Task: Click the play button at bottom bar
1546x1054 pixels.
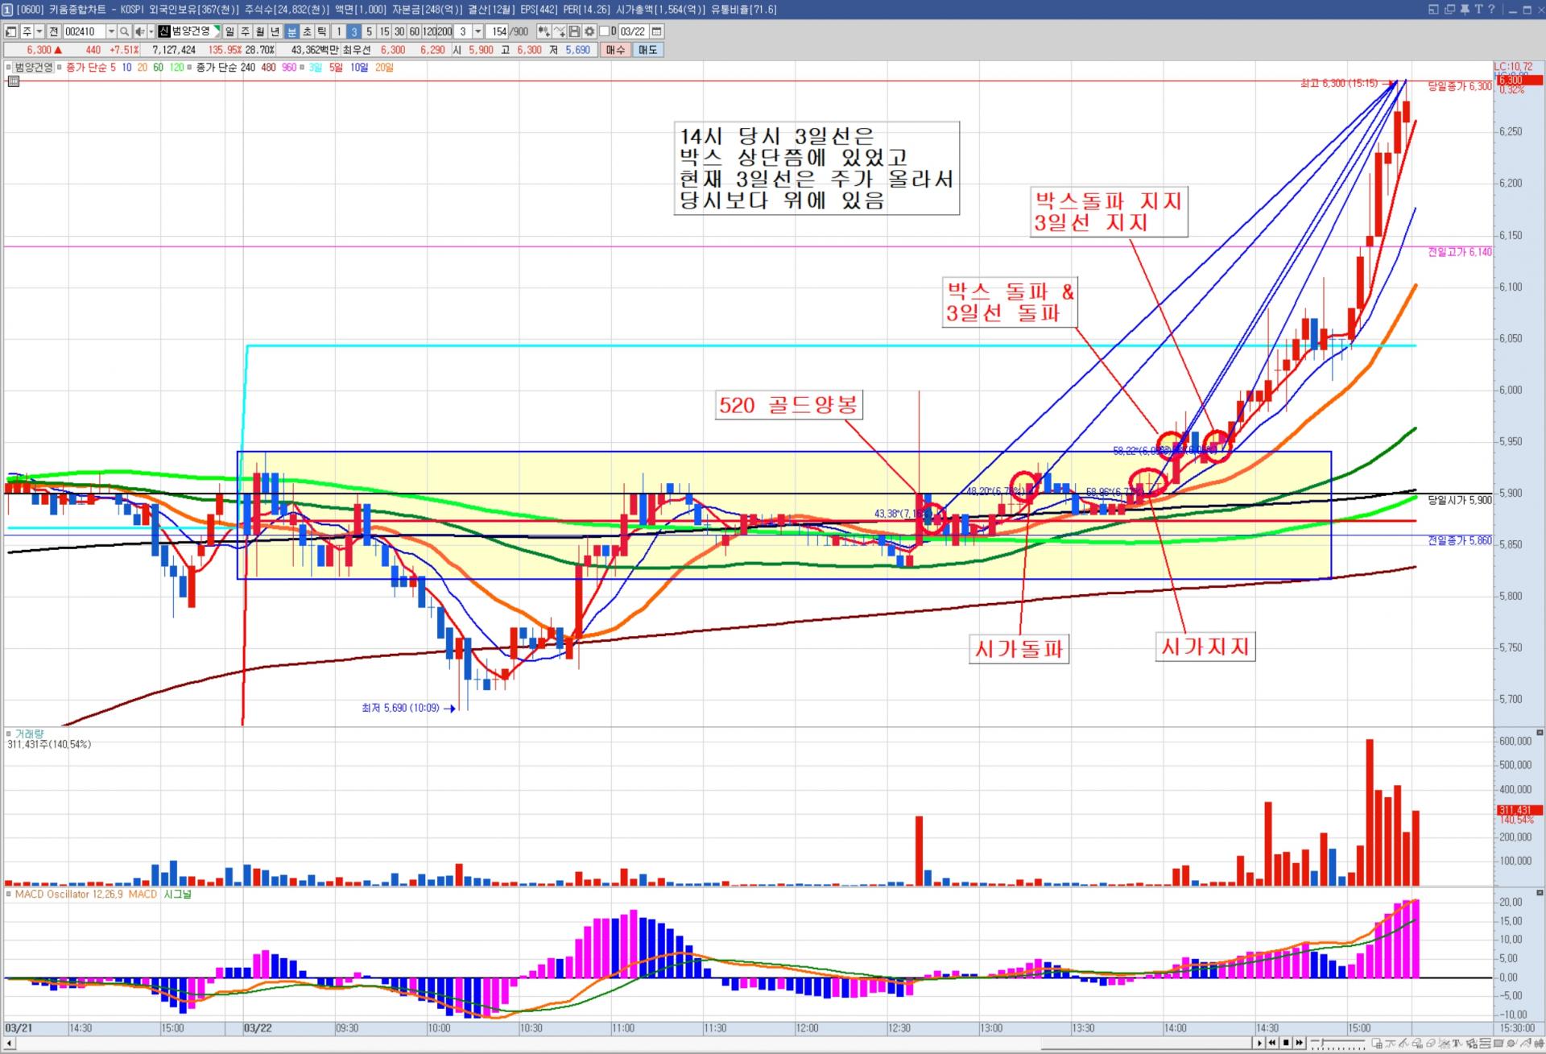Action: coord(1260,1043)
